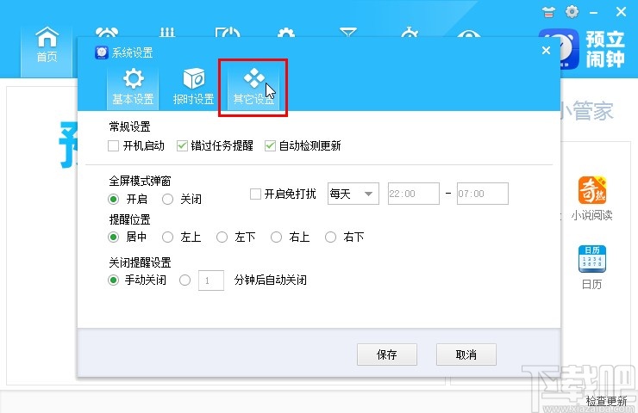Choose 左上 reminder position
Viewport: 638px width, 413px height.
click(x=167, y=237)
